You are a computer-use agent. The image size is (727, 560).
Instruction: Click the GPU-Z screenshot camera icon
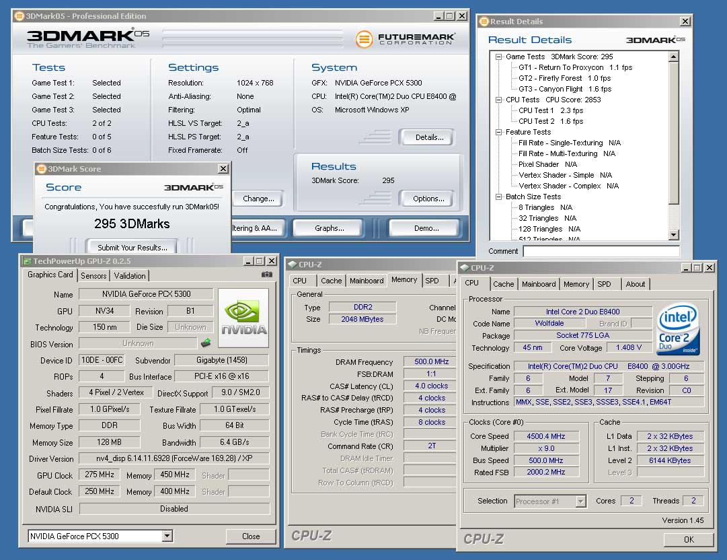[x=266, y=274]
